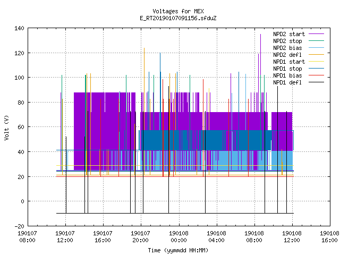The width and height of the screenshot is (340, 255).
Task: Click the 190107 08:00 x-axis tick label
Action: pyautogui.click(x=27, y=237)
